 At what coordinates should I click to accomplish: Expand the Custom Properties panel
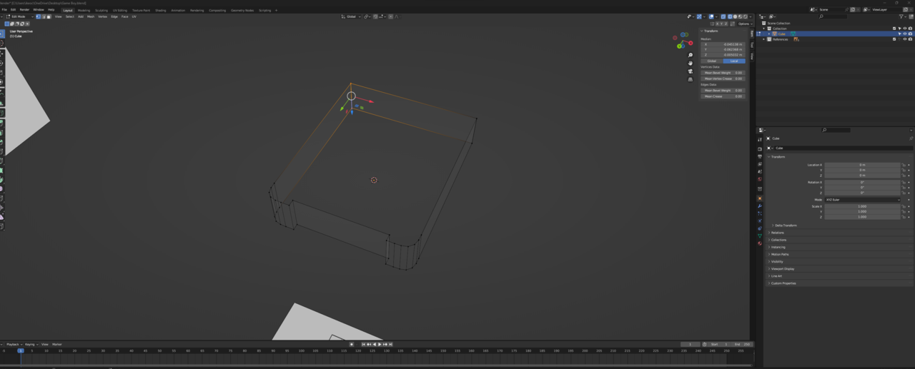(x=783, y=283)
